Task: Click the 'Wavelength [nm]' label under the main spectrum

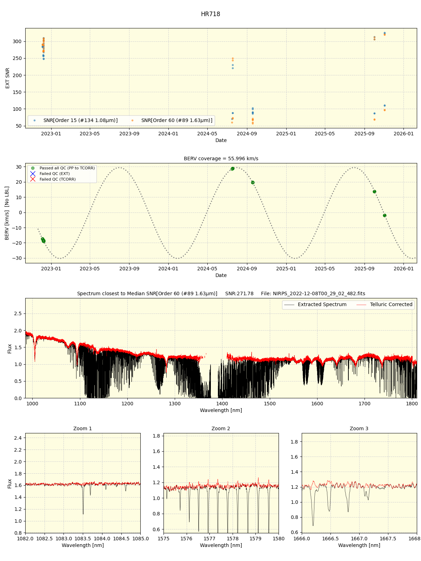Action: point(221,410)
